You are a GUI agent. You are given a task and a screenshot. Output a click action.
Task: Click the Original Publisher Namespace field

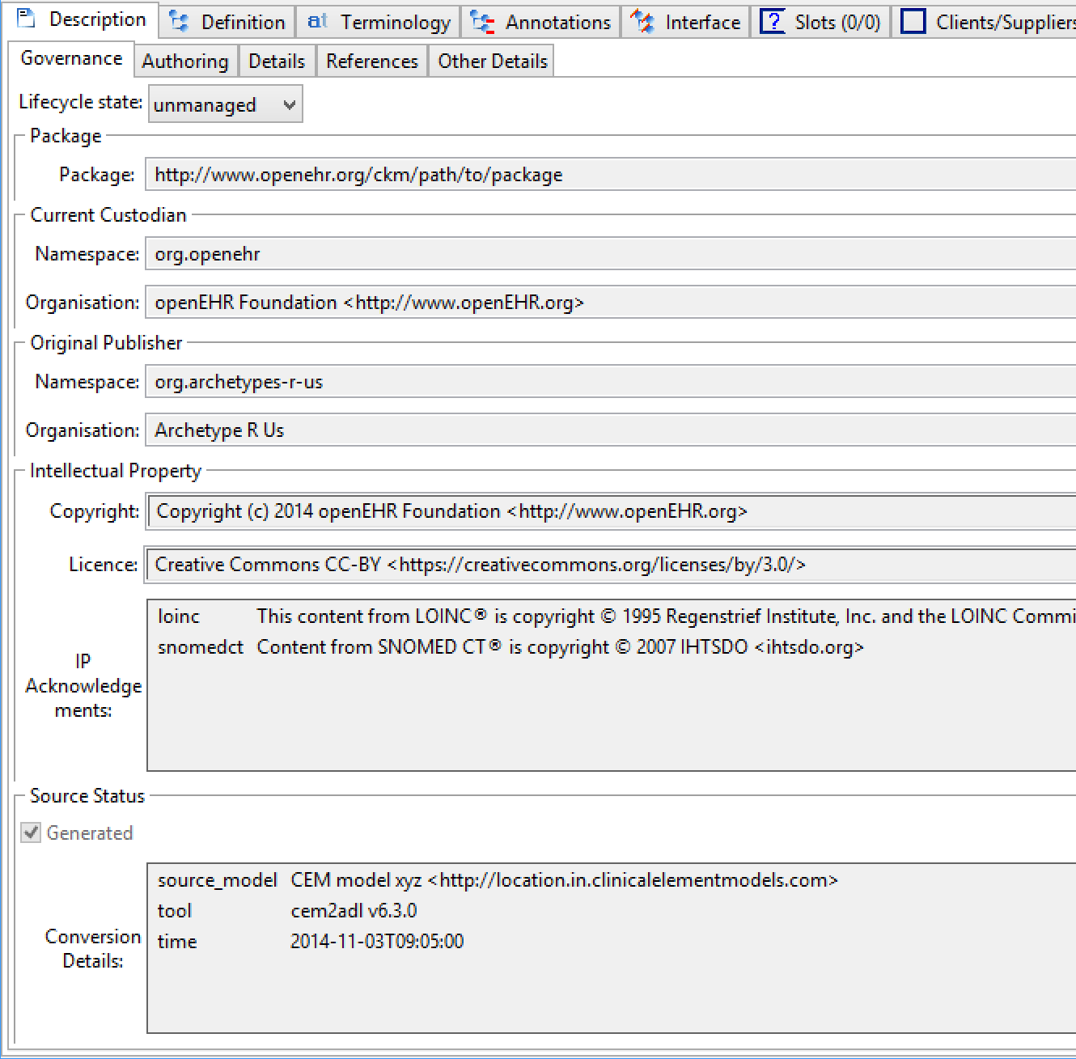pyautogui.click(x=611, y=382)
